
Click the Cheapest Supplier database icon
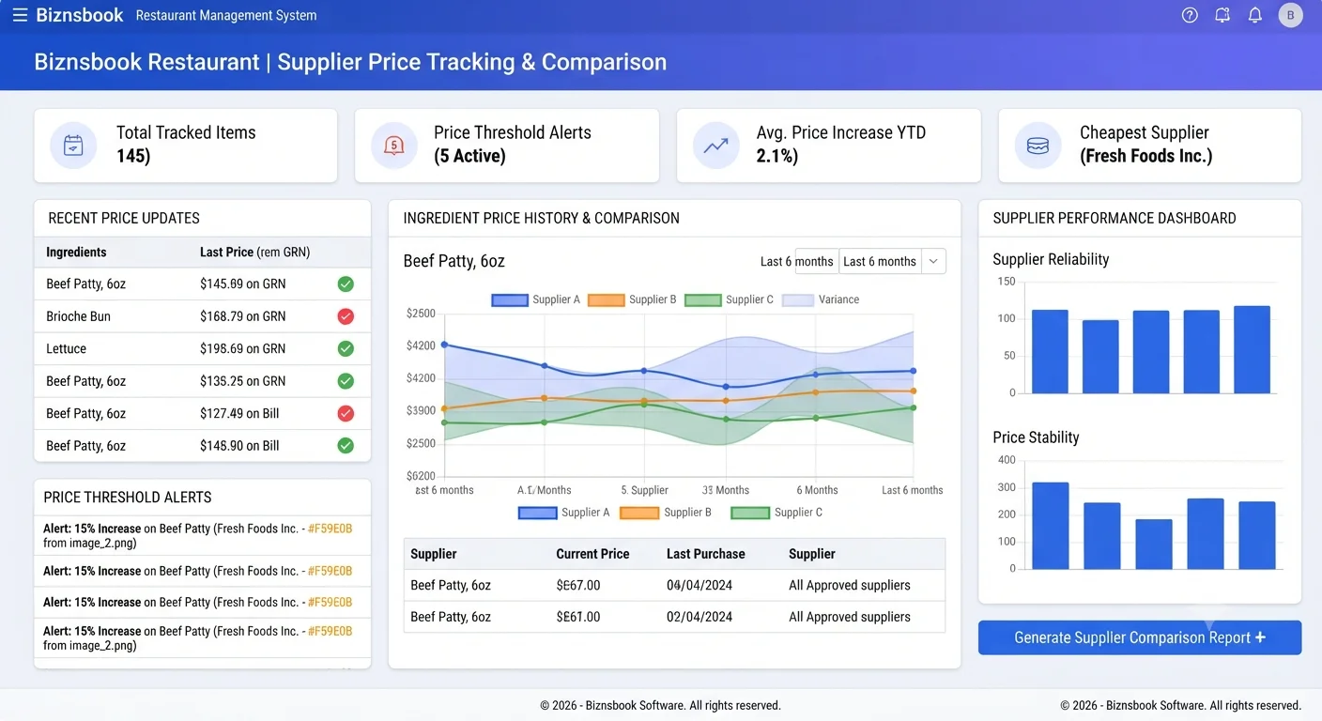coord(1038,146)
